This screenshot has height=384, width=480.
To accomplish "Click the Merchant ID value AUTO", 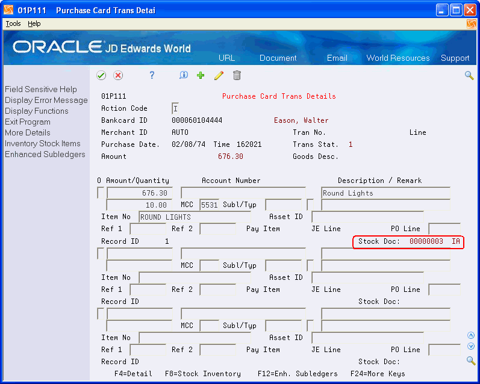I will point(180,132).
